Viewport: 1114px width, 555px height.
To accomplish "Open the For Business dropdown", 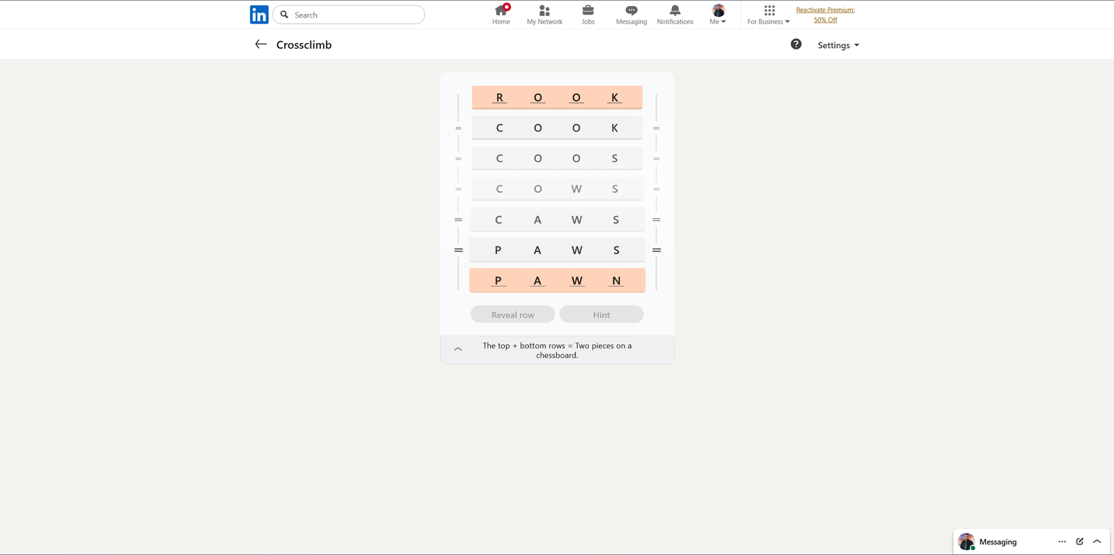I will click(x=769, y=15).
